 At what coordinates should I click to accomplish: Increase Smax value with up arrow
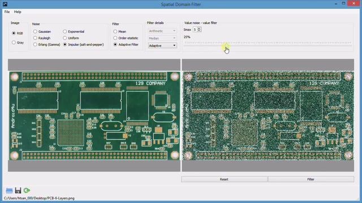tap(199, 28)
